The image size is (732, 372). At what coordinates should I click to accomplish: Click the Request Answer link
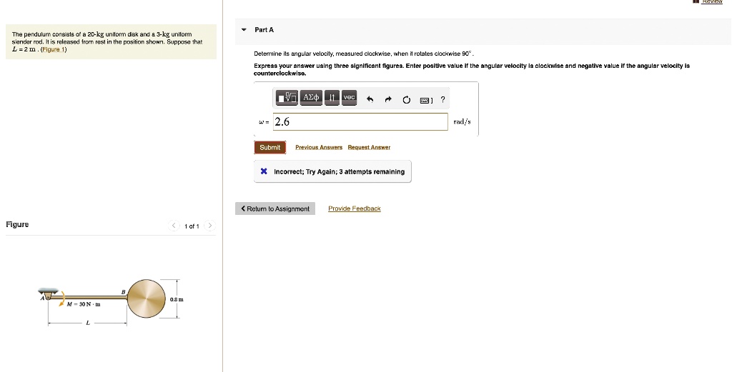(369, 147)
